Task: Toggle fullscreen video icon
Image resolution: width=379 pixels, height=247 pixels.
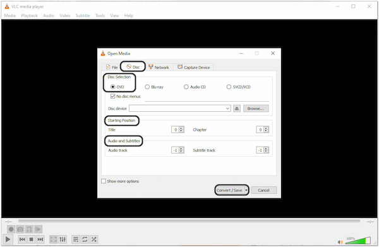Action: click(x=54, y=239)
